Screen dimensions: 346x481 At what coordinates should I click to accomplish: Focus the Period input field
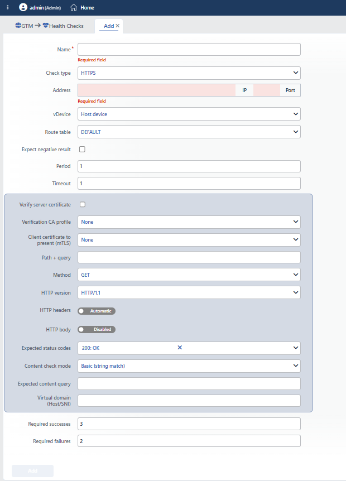click(189, 166)
